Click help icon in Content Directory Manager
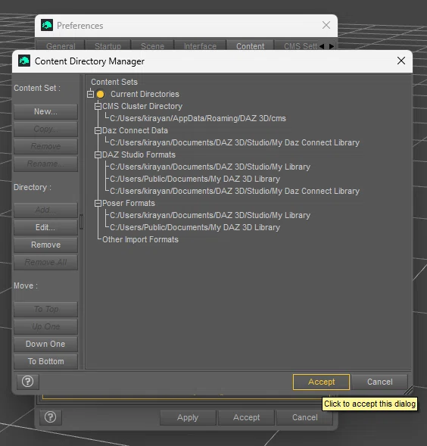The height and width of the screenshot is (446, 427). pos(28,382)
